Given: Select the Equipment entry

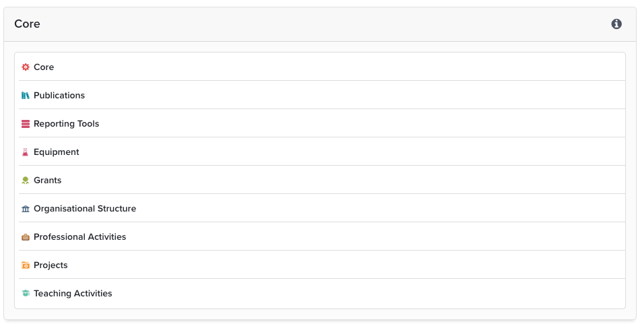Looking at the screenshot, I should pyautogui.click(x=57, y=152).
